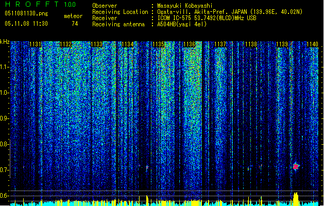Click the 1137 time marker
Viewport: 324px width, 206px height.
220,44
